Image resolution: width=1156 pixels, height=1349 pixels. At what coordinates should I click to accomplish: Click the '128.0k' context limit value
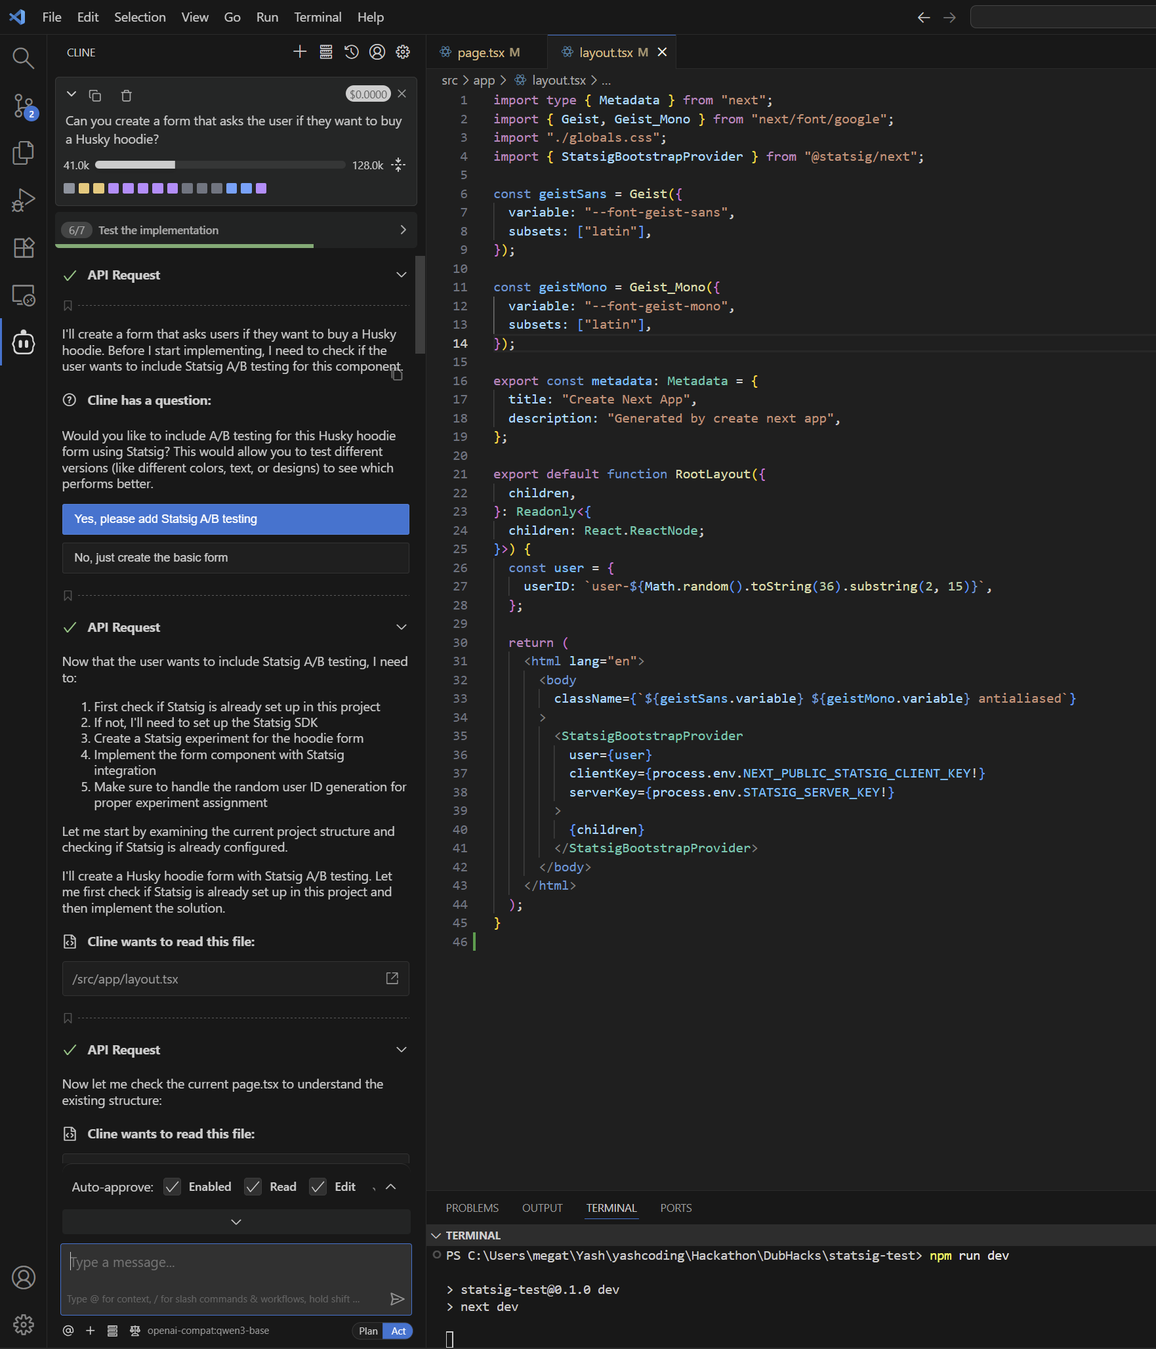[367, 165]
